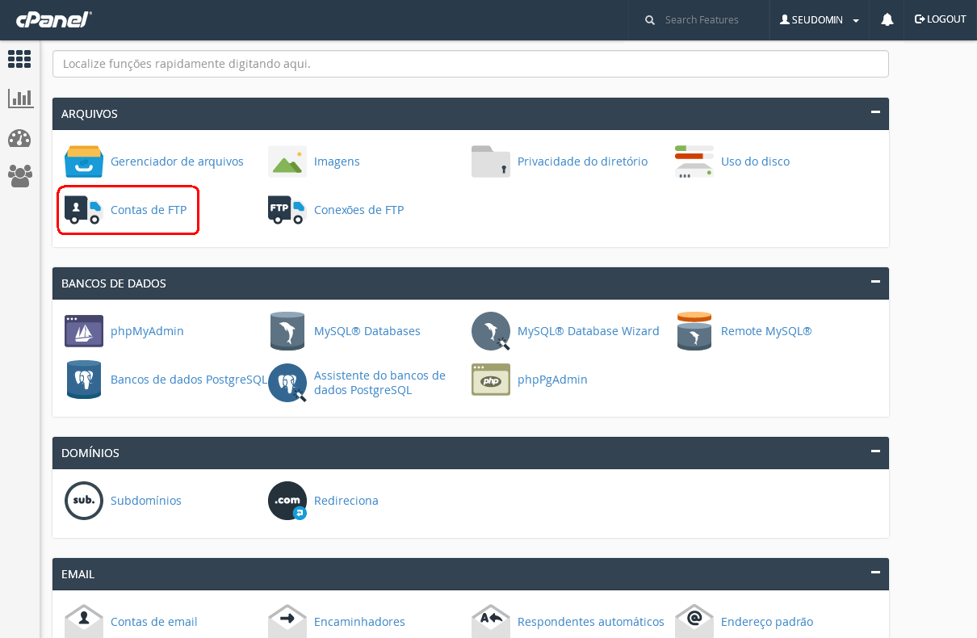Click the cPanel logo
The width and height of the screenshot is (977, 638).
click(53, 19)
